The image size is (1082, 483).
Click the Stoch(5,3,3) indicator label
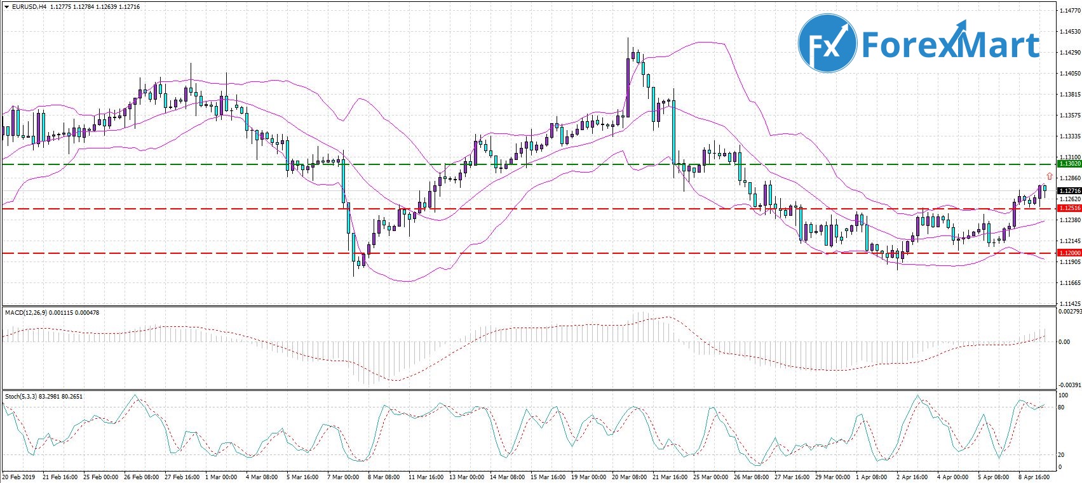tap(22, 396)
